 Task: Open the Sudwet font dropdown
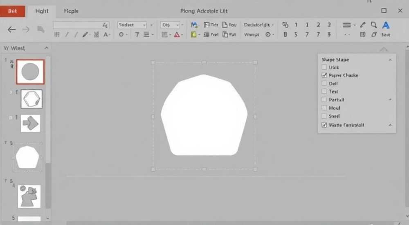(x=132, y=25)
